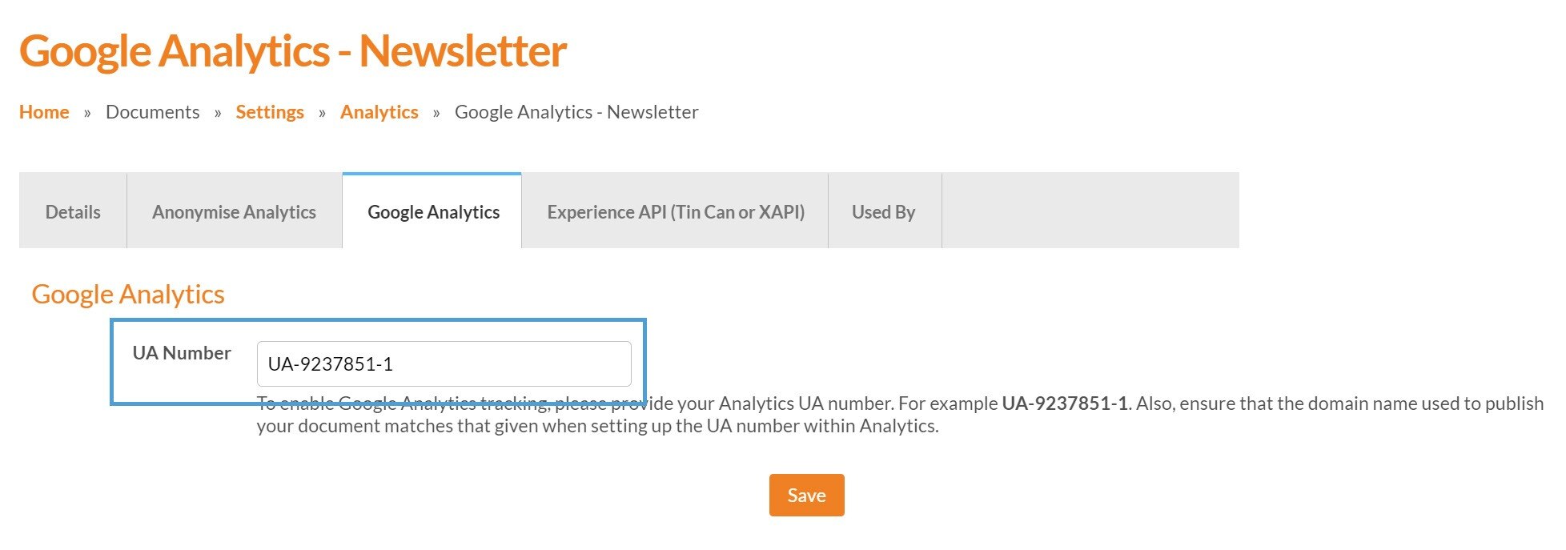Open the Settings breadcrumb link
The image size is (1566, 550).
pyautogui.click(x=270, y=112)
